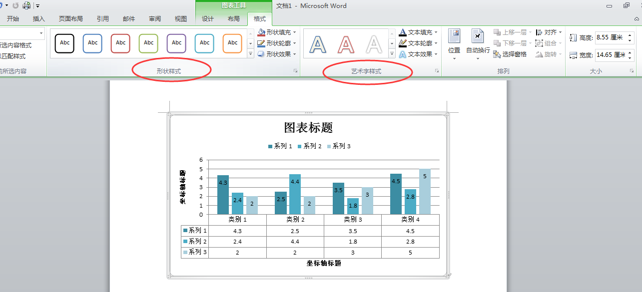Apply the black outline Abc shape style
The height and width of the screenshot is (292, 642).
[x=65, y=43]
